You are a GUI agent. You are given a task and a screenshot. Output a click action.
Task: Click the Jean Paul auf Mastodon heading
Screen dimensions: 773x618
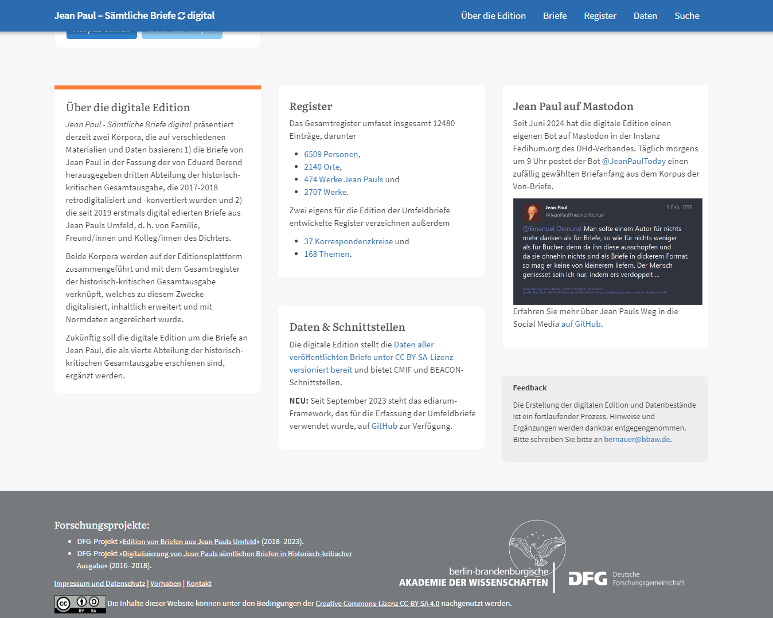573,106
